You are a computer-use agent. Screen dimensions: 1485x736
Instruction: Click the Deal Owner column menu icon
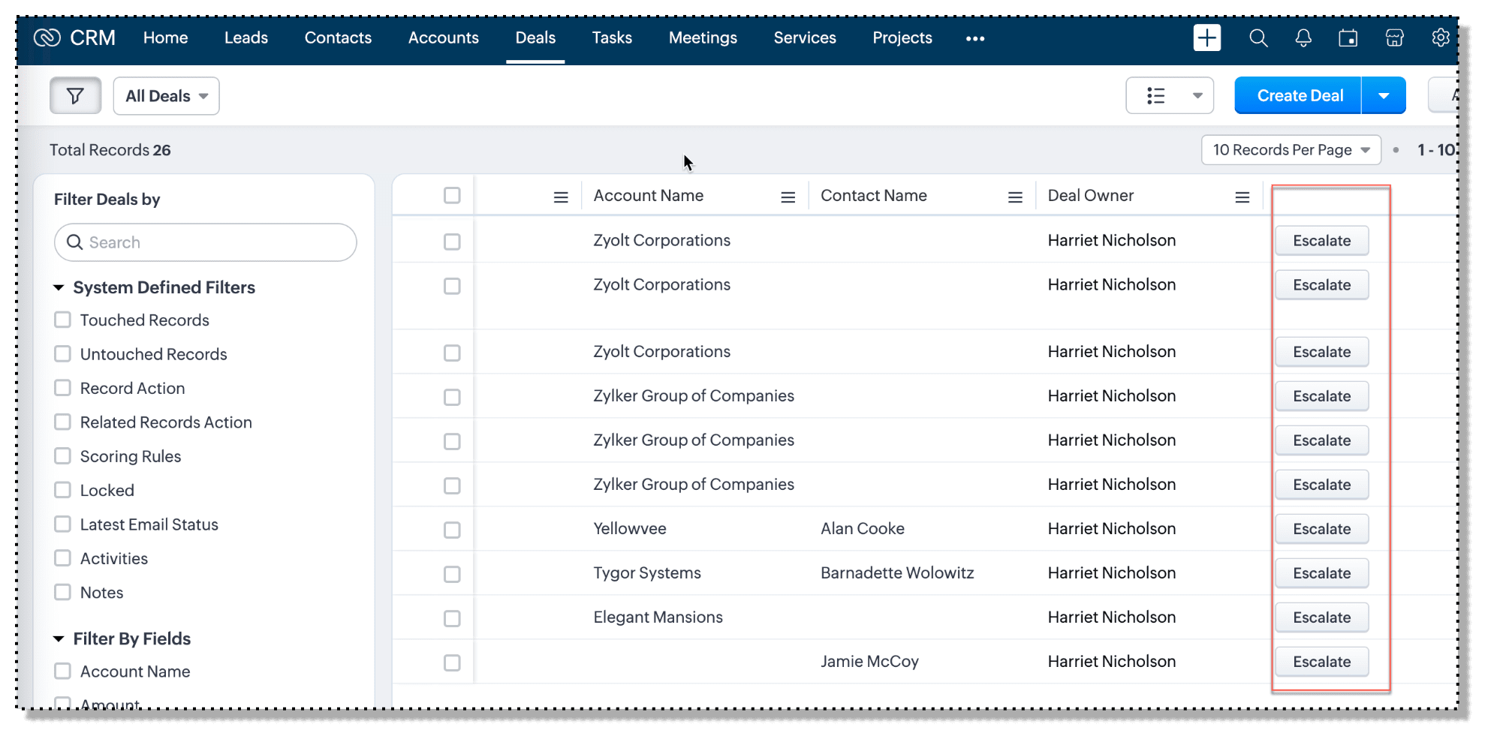pyautogui.click(x=1242, y=197)
